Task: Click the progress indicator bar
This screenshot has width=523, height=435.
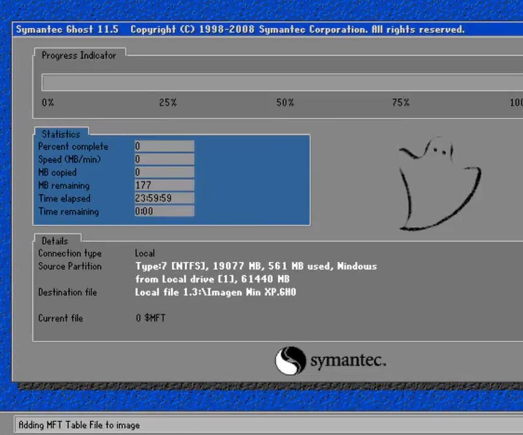Action: (x=282, y=82)
